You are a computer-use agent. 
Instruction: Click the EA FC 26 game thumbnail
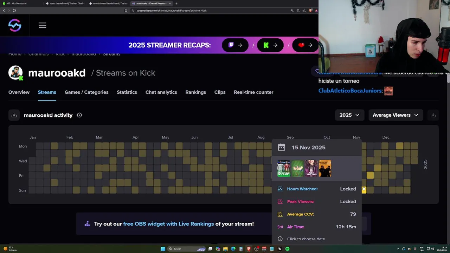[x=284, y=168]
